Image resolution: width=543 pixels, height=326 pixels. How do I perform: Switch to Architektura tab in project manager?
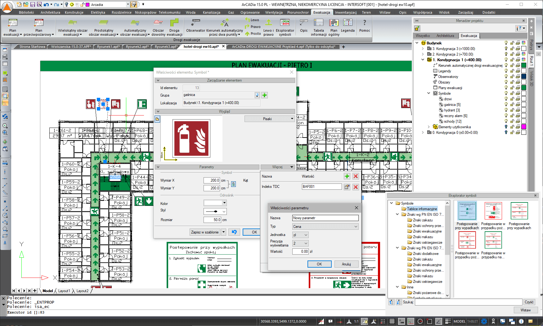tap(445, 36)
